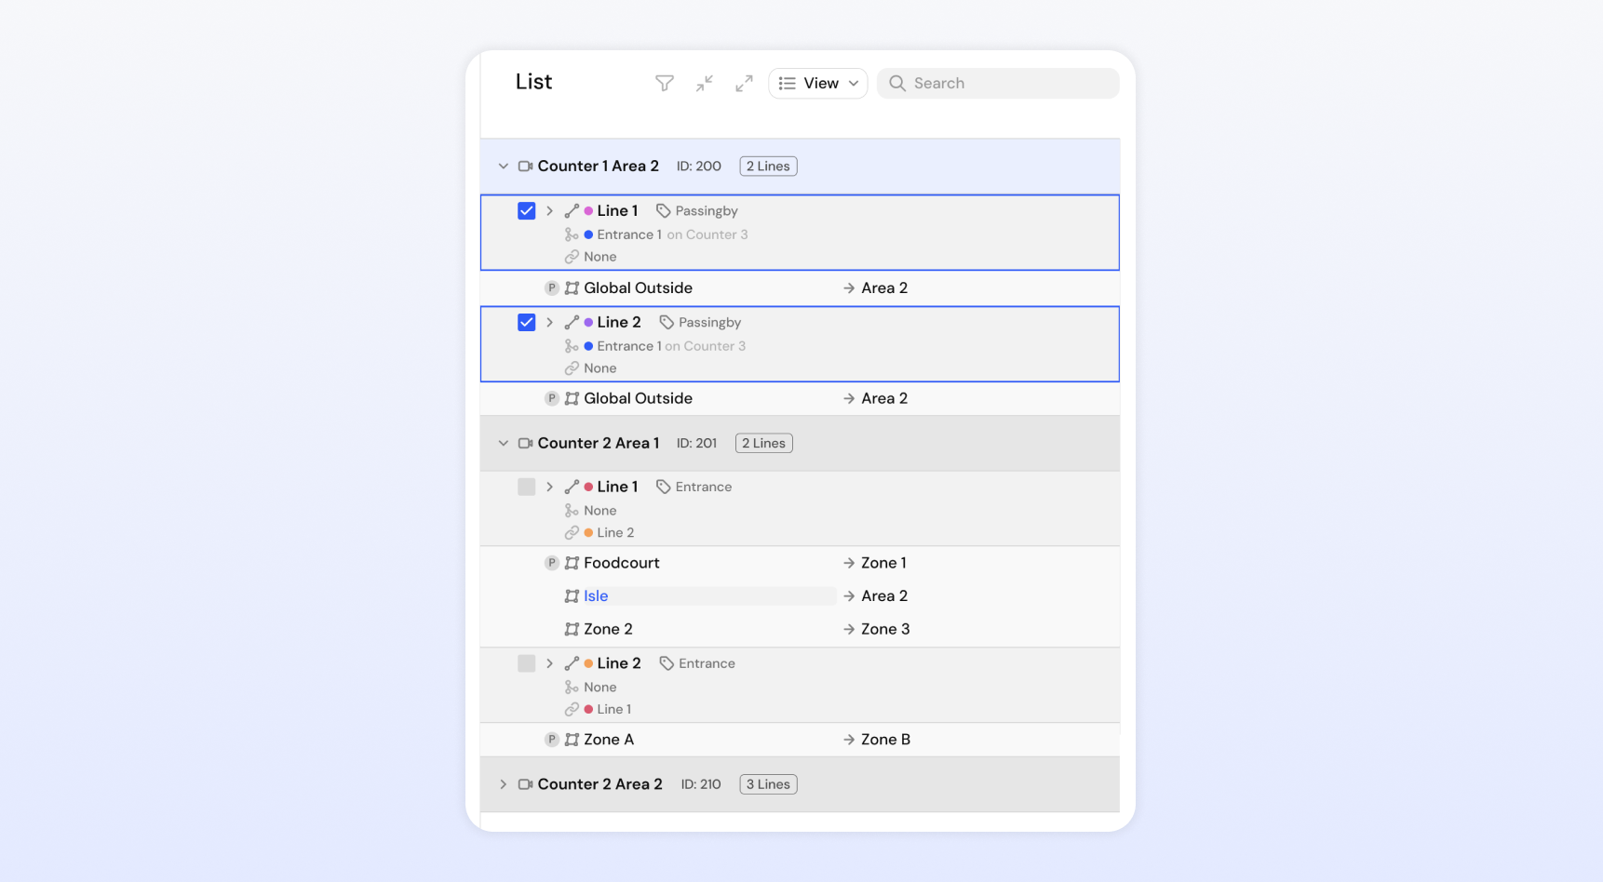Click the ID: 210 label
Viewport: 1603px width, 882px height.
701,784
